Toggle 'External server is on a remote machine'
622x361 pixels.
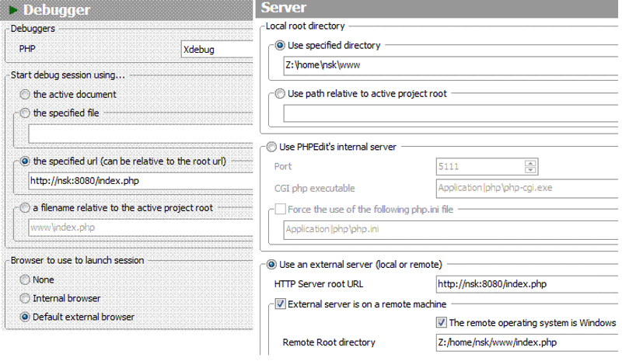click(281, 304)
